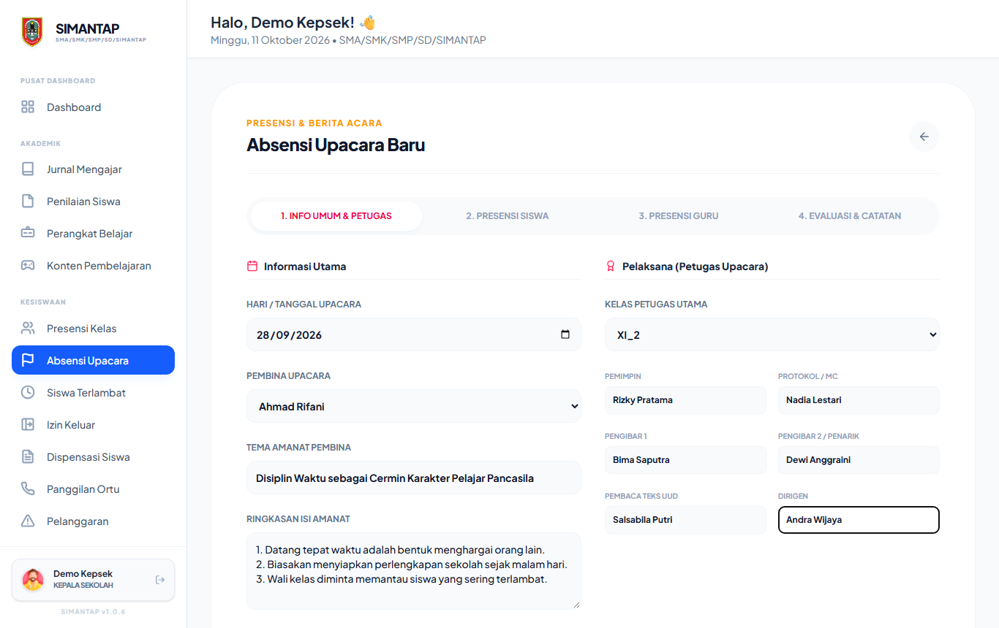
Task: Open the Evaluasi & Catatan step tab
Action: [x=850, y=216]
